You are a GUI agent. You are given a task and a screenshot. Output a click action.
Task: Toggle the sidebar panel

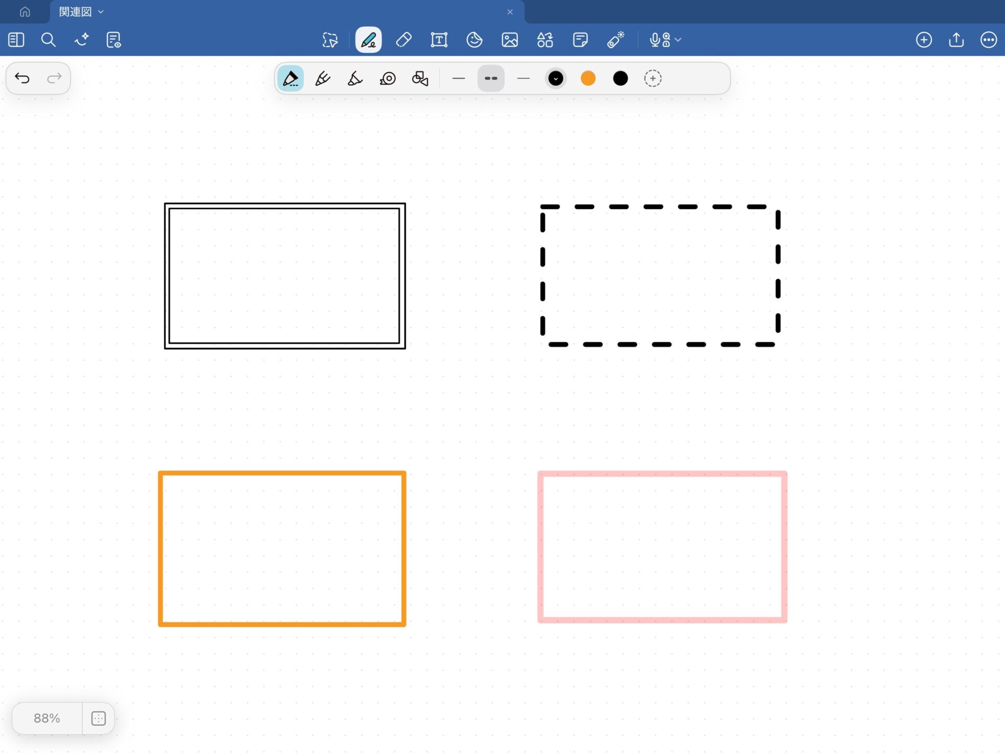click(16, 40)
